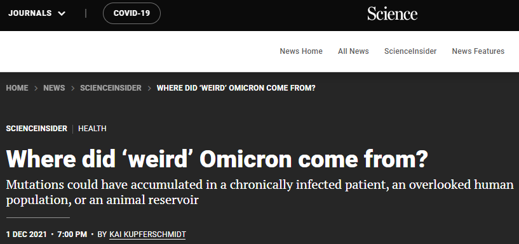Click breadcrumb arrow after HOME

point(36,88)
